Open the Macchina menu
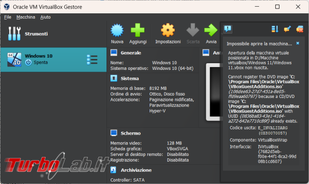 26,17
